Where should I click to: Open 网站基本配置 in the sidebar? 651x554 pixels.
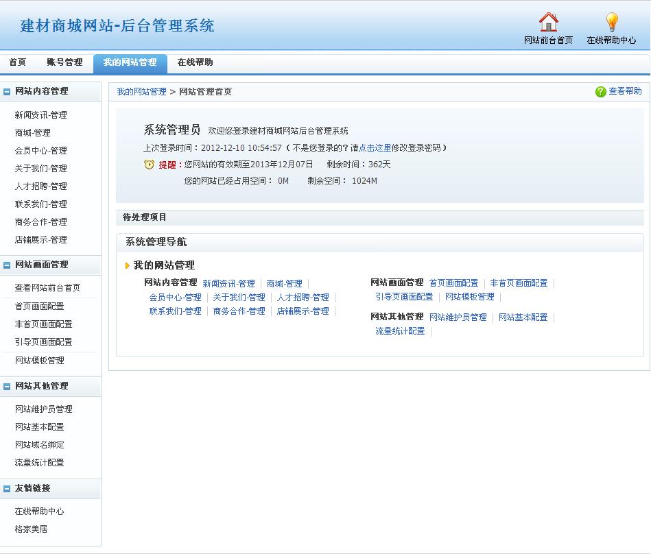[x=39, y=427]
